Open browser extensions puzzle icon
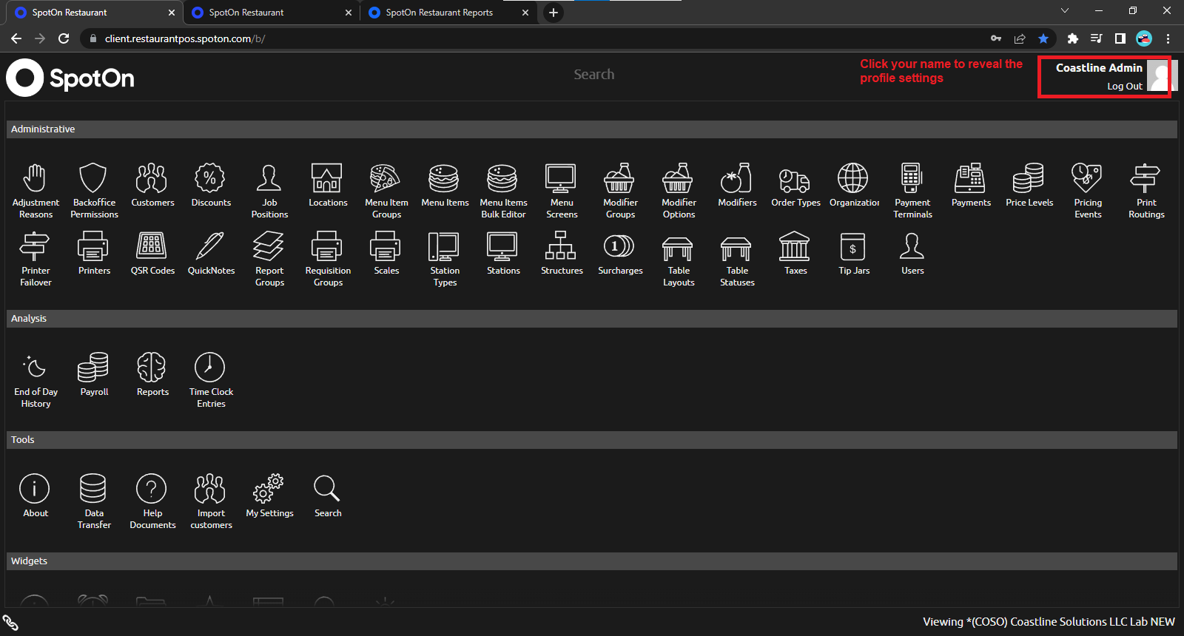Screen dimensions: 1184x636 (1073, 38)
